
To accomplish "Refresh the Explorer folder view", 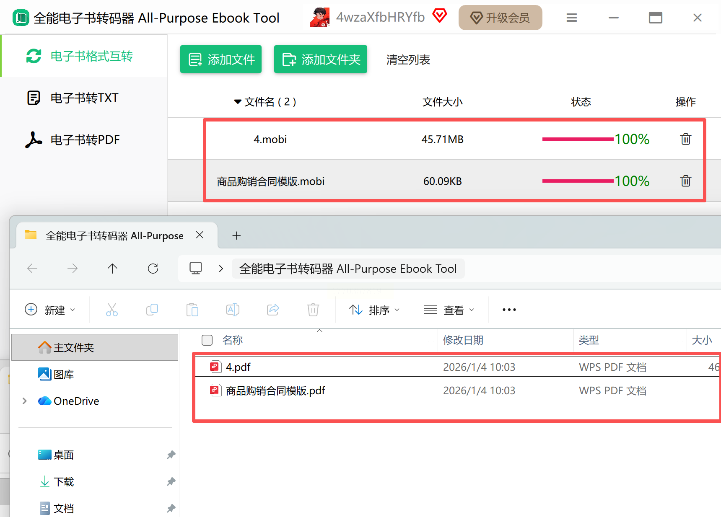I will click(x=153, y=268).
